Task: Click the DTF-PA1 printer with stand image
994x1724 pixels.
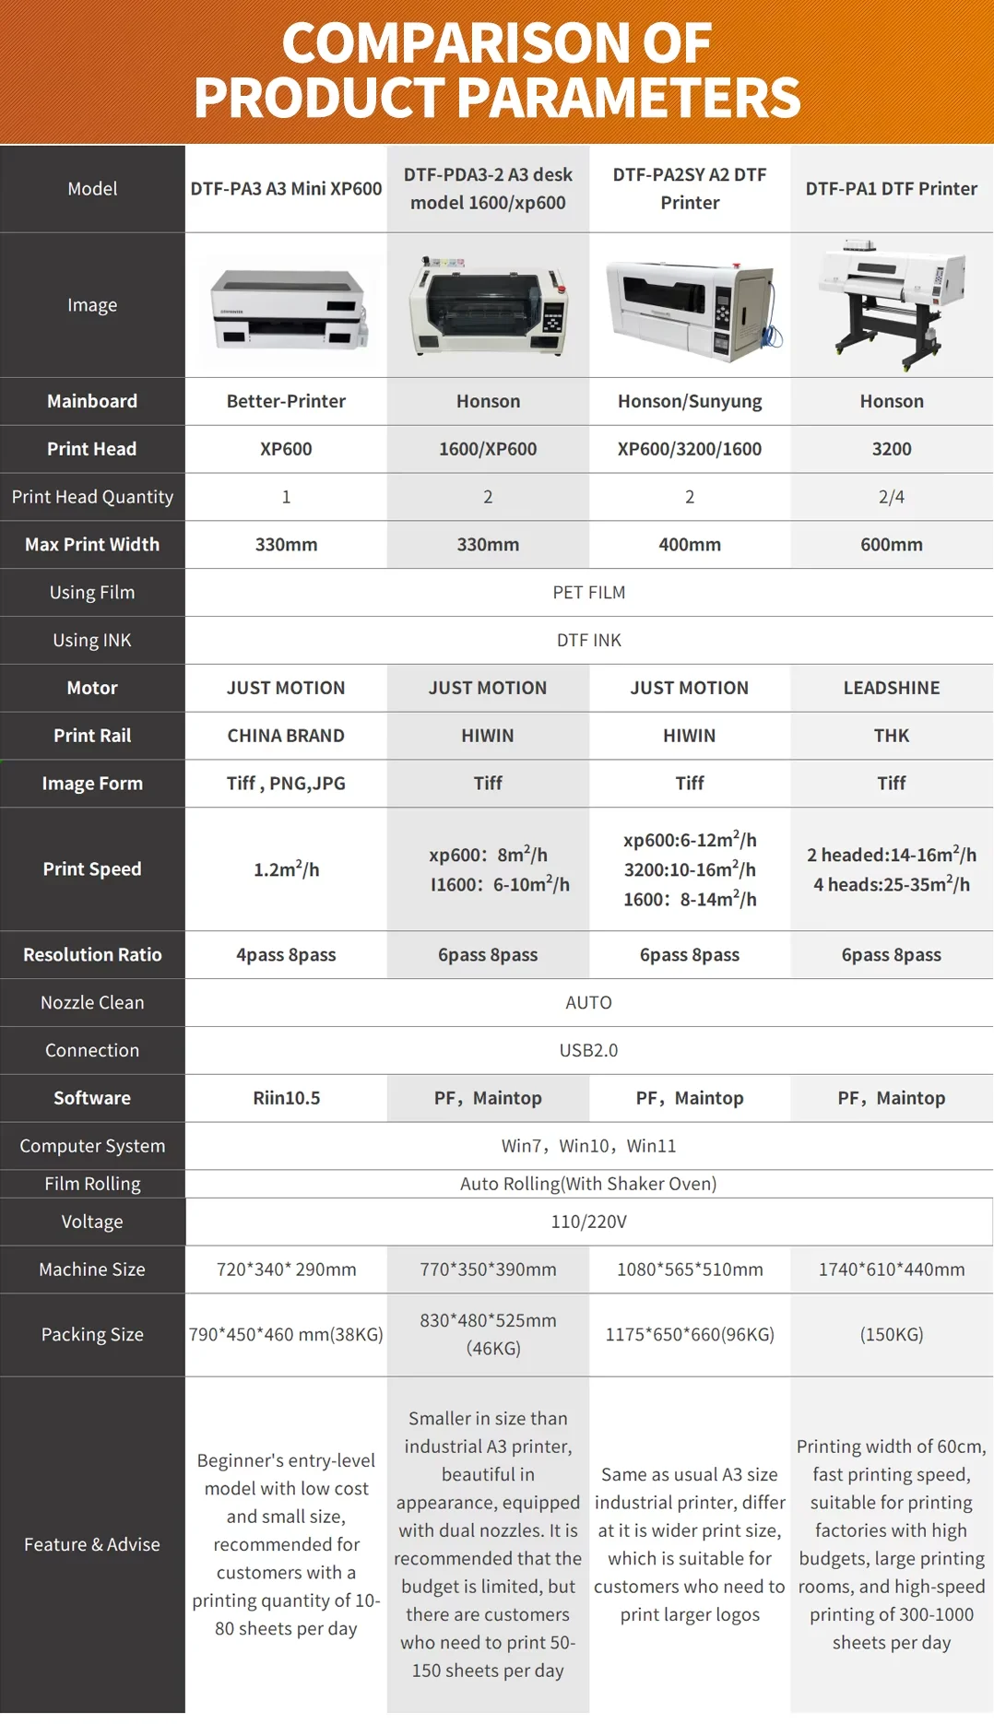Action: (892, 304)
